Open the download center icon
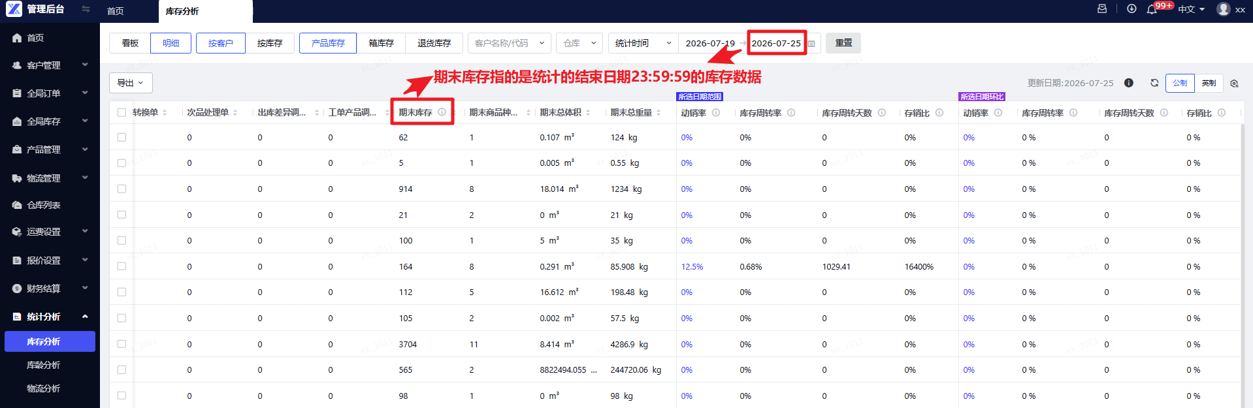Viewport: 1253px width, 408px height. coord(1131,9)
